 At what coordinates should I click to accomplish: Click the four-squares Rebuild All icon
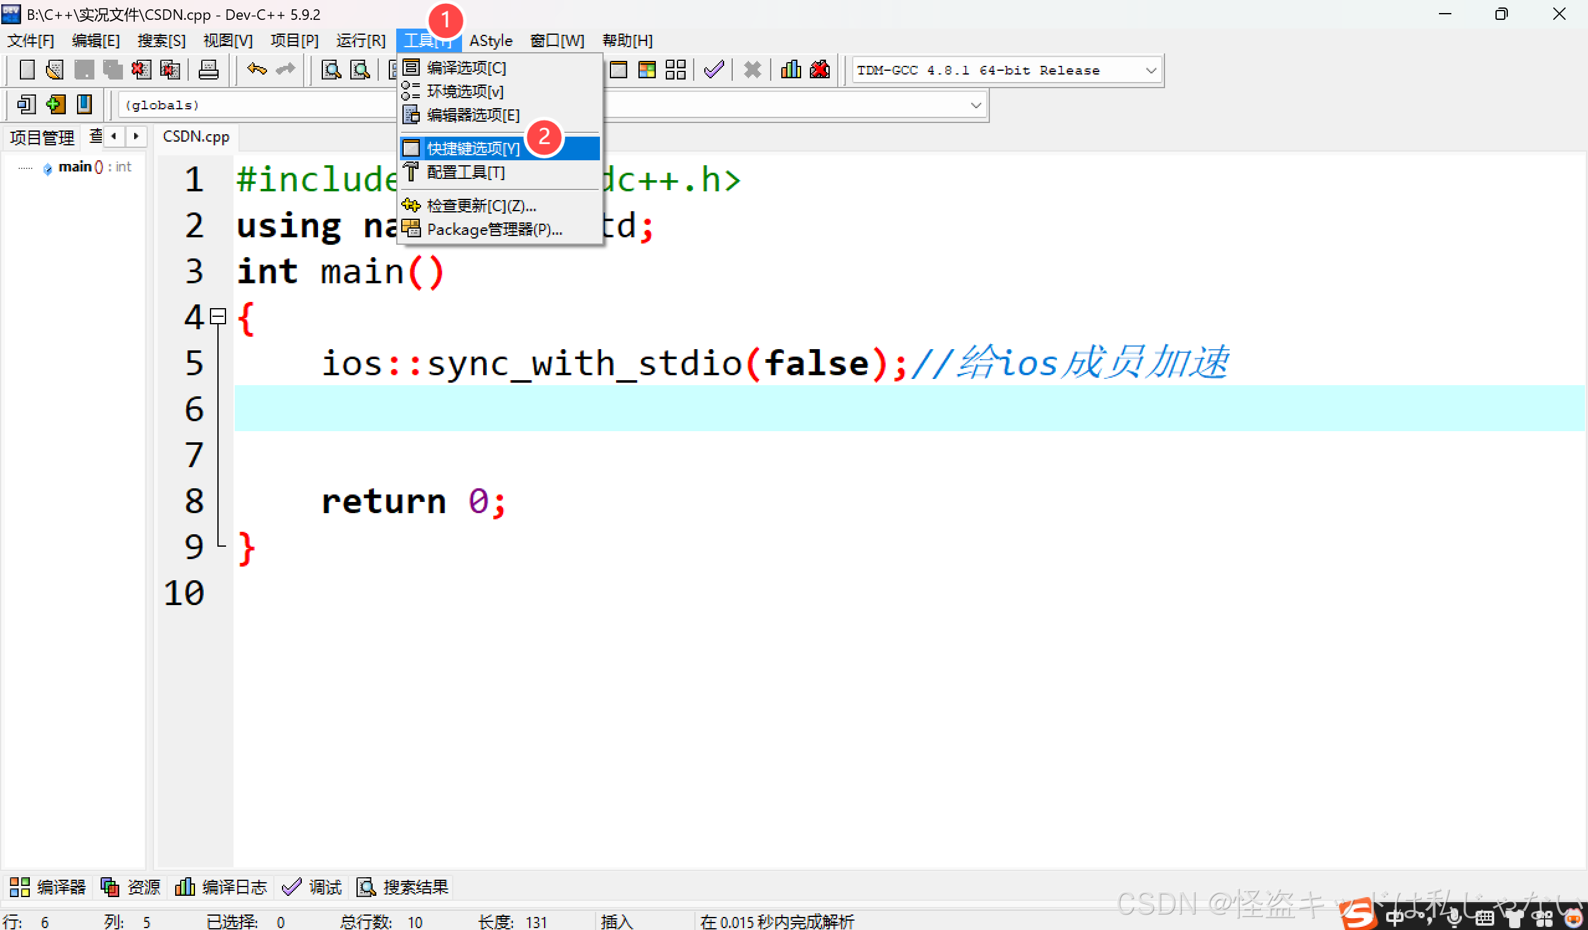(676, 70)
